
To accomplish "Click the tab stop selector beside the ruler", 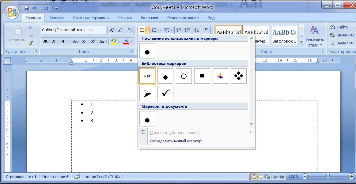I will tap(8, 61).
